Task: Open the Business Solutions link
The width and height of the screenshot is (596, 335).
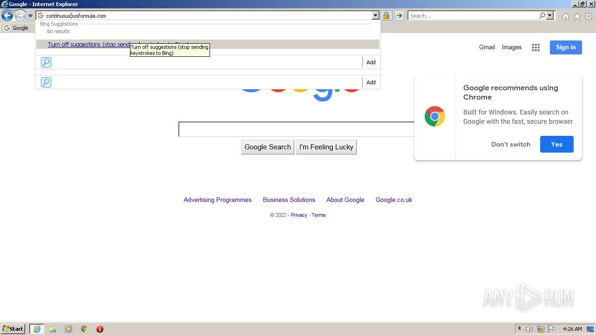Action: point(289,200)
